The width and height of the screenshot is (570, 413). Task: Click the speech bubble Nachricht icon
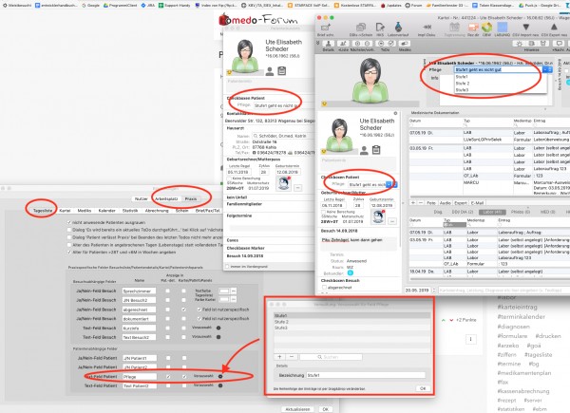click(x=560, y=44)
